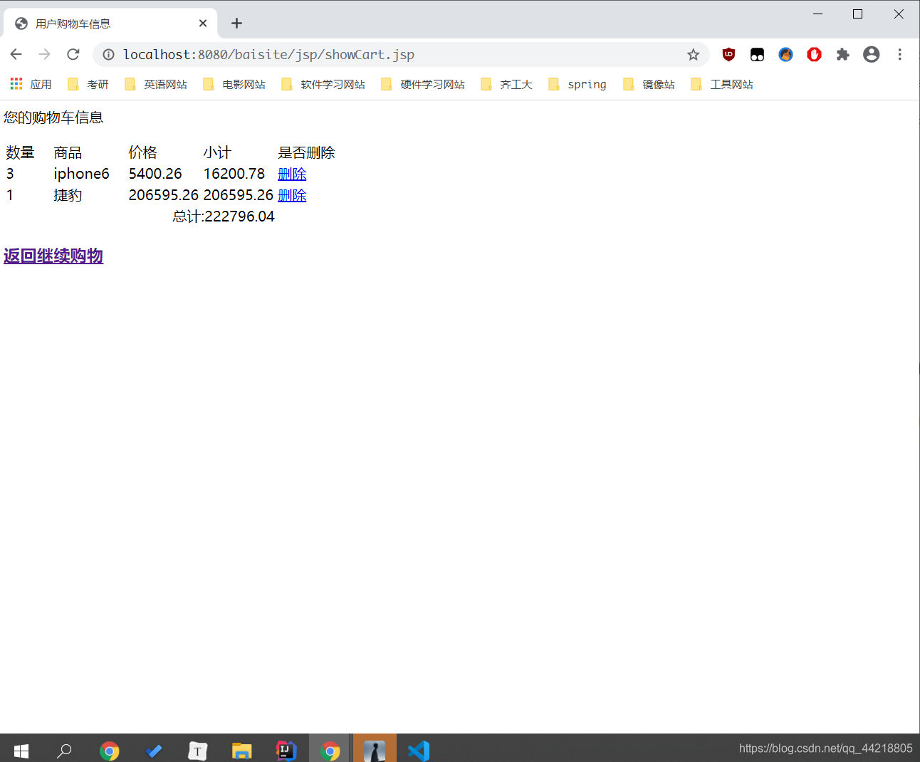Open the 软件学习网站 bookmark folder
Viewport: 920px width, 762px height.
click(x=323, y=84)
